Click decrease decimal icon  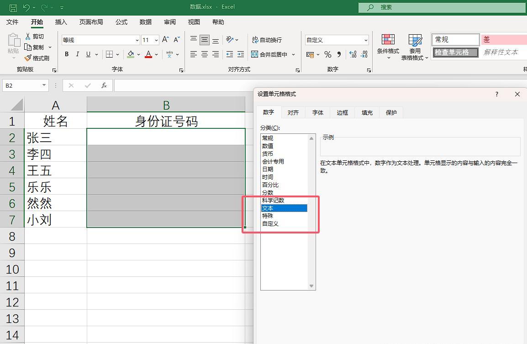coord(364,54)
